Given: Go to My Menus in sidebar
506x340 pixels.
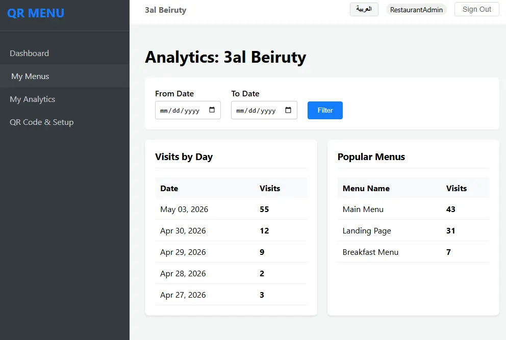Looking at the screenshot, I should click(x=65, y=76).
